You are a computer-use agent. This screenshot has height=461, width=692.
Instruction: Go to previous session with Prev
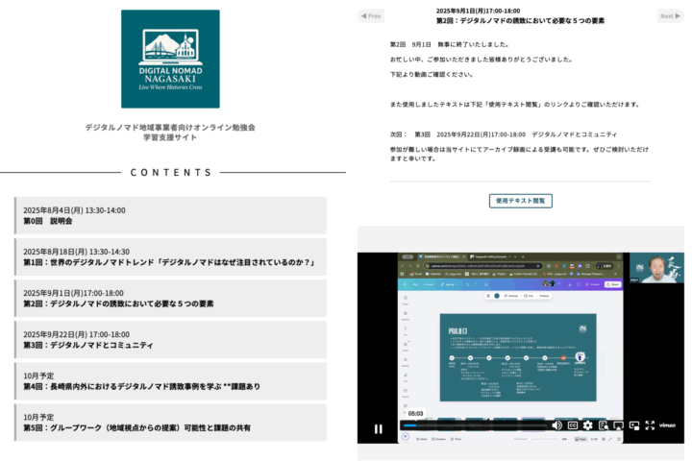pos(371,16)
